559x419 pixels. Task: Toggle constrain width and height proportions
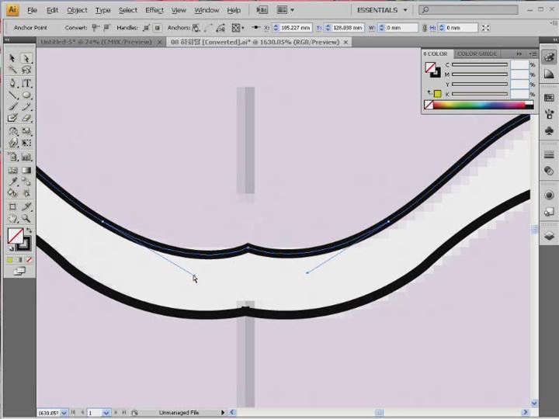424,28
